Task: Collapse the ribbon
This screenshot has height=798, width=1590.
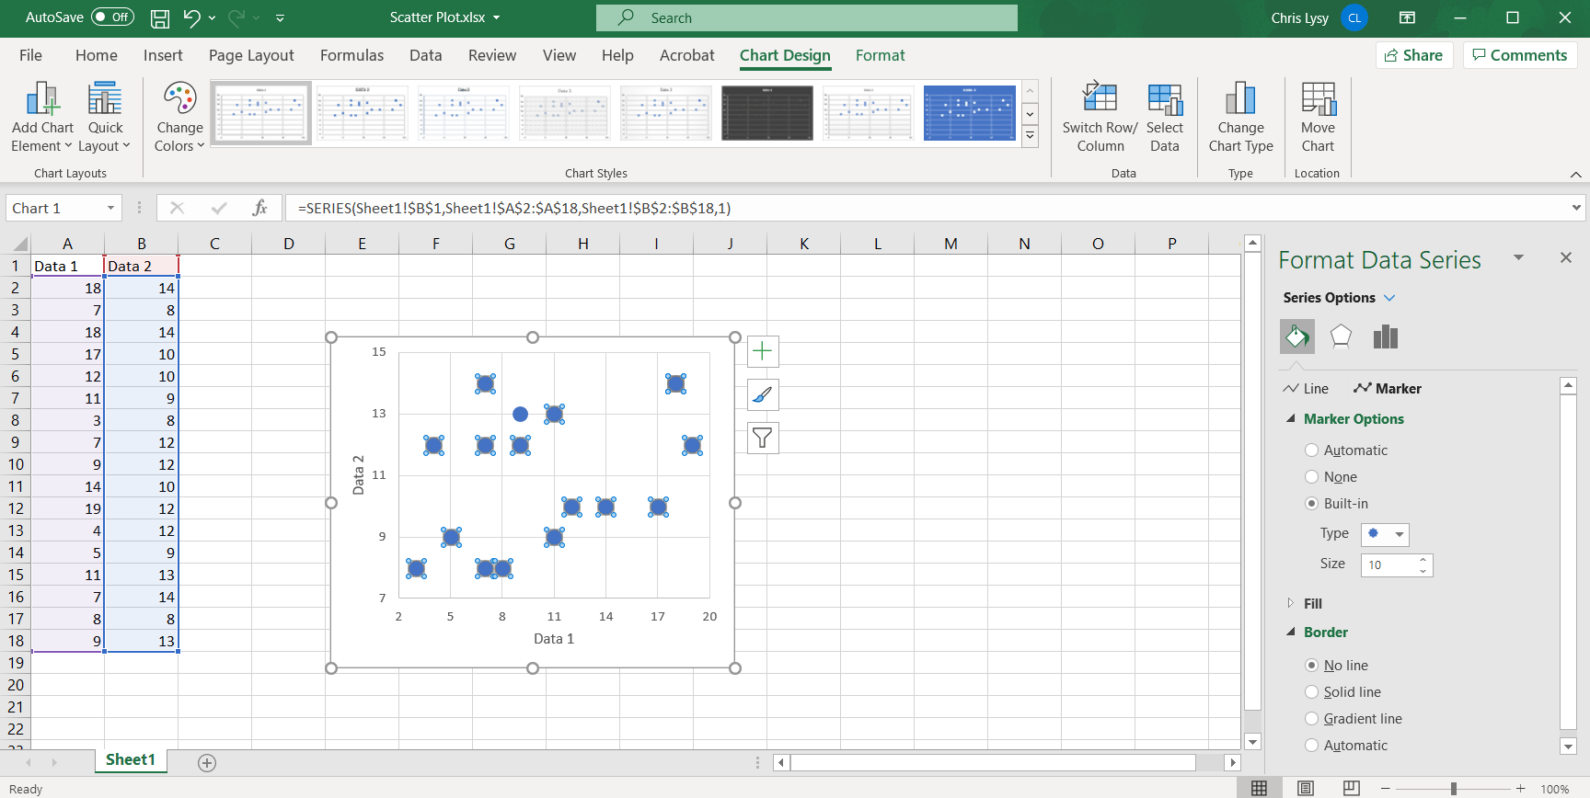Action: pos(1575,174)
